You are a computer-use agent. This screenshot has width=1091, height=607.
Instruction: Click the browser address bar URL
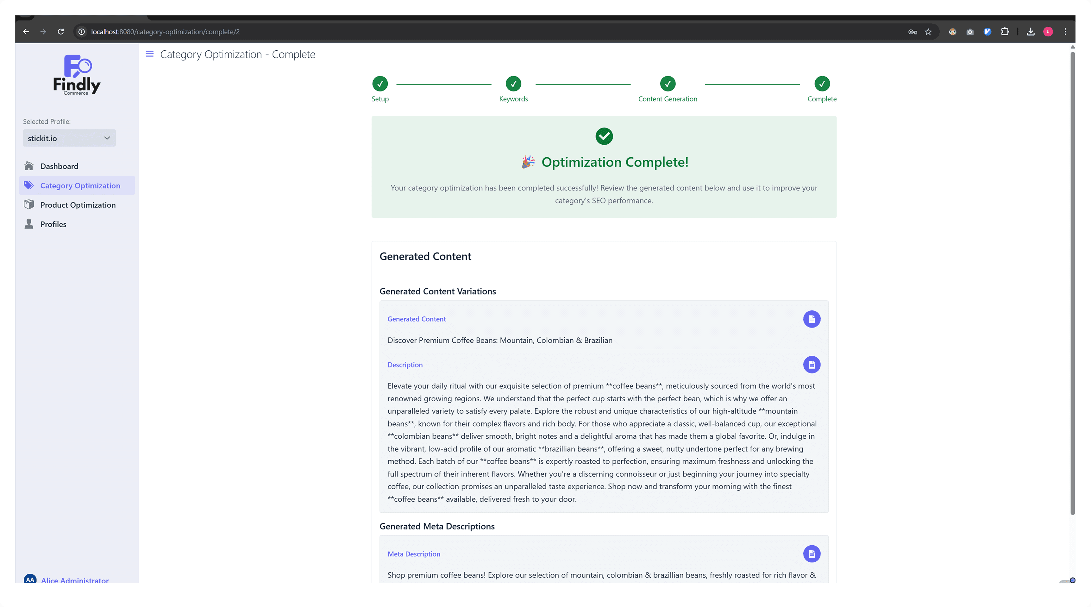click(165, 32)
